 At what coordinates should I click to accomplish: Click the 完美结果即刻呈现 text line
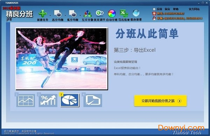(x=126, y=62)
